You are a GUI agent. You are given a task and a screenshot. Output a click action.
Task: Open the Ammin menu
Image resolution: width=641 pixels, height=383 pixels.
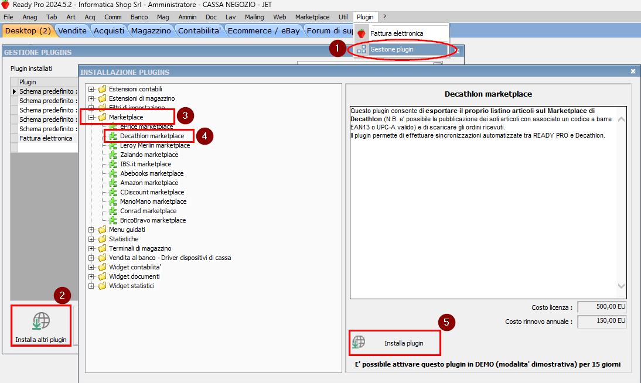click(x=187, y=17)
